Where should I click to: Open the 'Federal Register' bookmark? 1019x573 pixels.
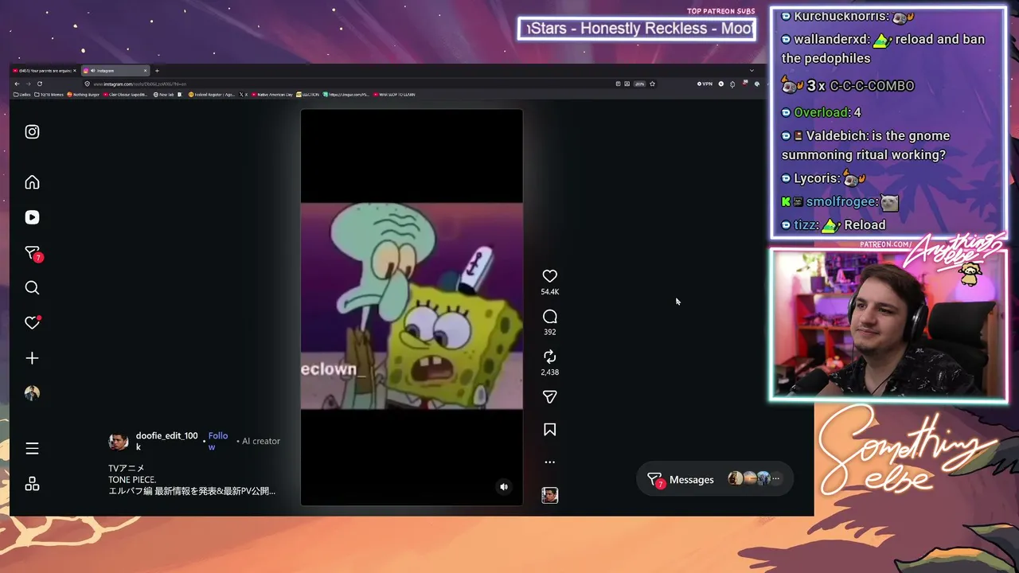click(x=211, y=94)
